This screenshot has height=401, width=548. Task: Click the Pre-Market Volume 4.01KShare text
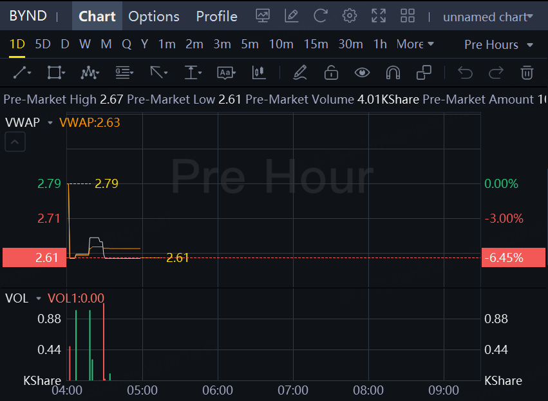(332, 100)
